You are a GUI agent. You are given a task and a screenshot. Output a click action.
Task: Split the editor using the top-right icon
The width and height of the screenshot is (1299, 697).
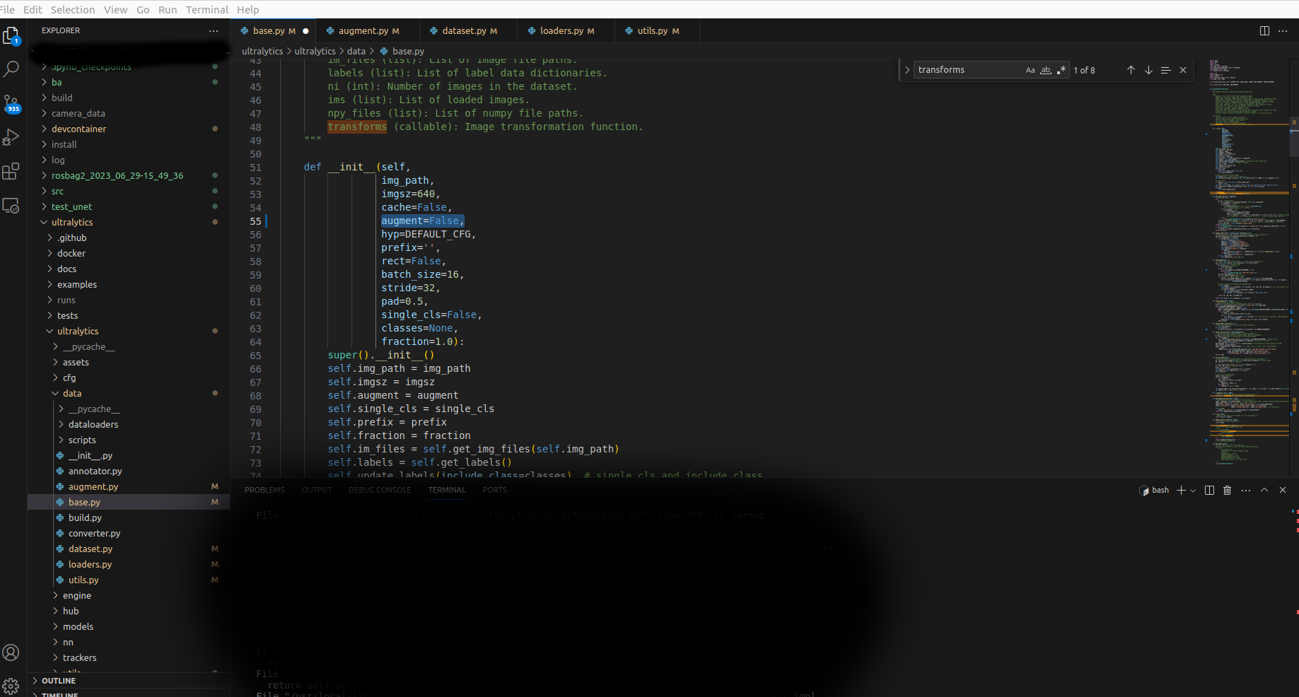1265,30
